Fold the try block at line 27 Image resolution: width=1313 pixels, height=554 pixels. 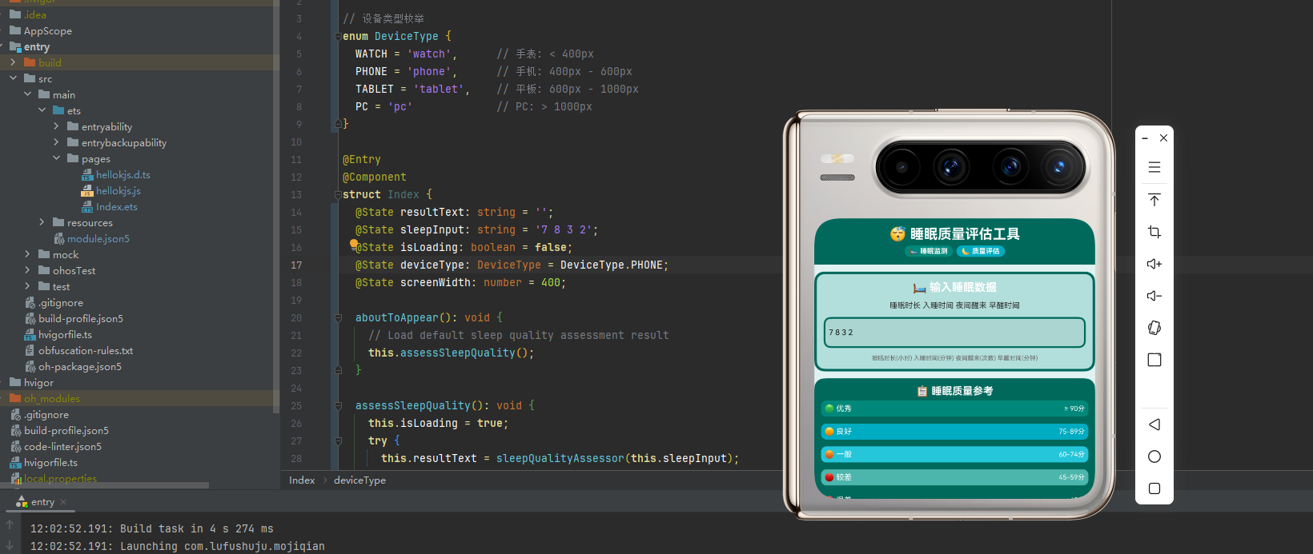[x=338, y=441]
